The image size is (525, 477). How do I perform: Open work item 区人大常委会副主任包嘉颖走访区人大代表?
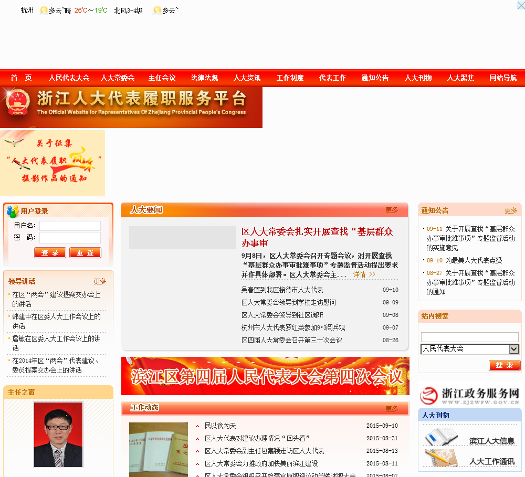coord(265,451)
